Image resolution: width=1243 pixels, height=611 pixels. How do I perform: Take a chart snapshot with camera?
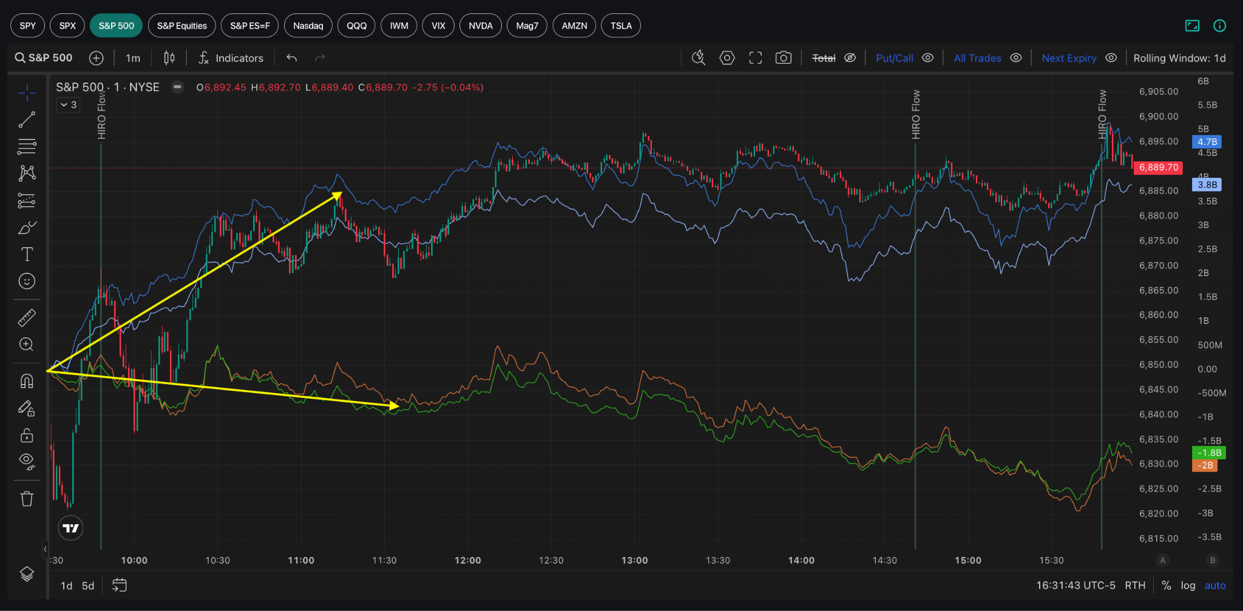(x=784, y=58)
